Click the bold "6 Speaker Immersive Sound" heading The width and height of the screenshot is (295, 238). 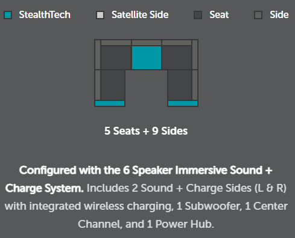tap(192, 170)
